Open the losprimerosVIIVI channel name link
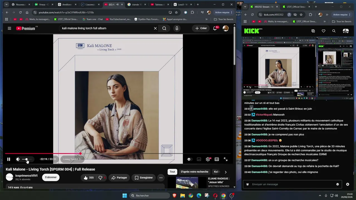The width and height of the screenshot is (356, 200). [26, 176]
